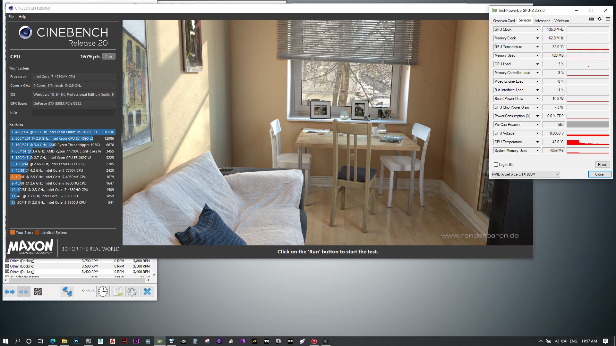Click the ENG language indicator

click(x=574, y=341)
